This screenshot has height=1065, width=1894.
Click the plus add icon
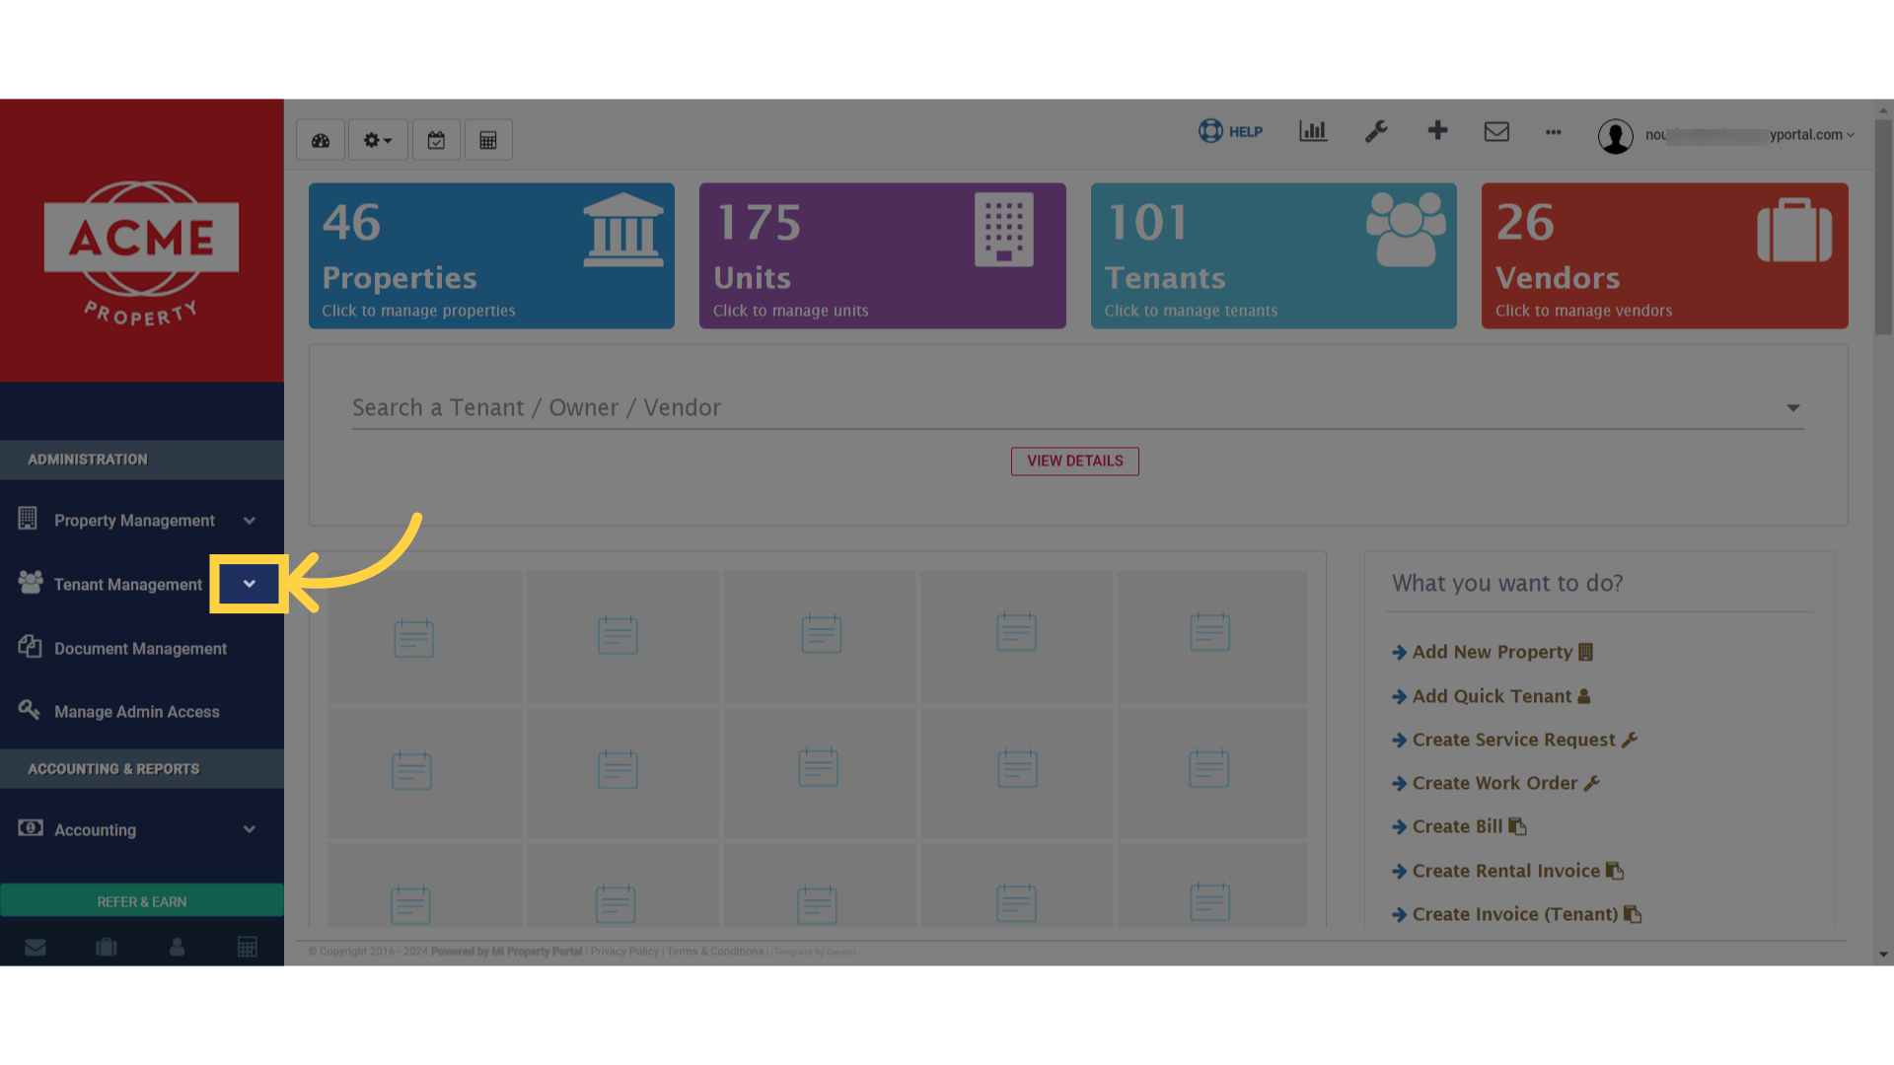coord(1437,130)
